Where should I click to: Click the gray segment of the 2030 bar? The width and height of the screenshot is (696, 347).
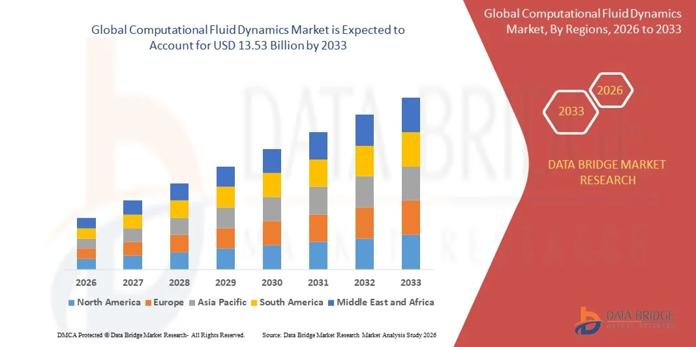pos(271,209)
